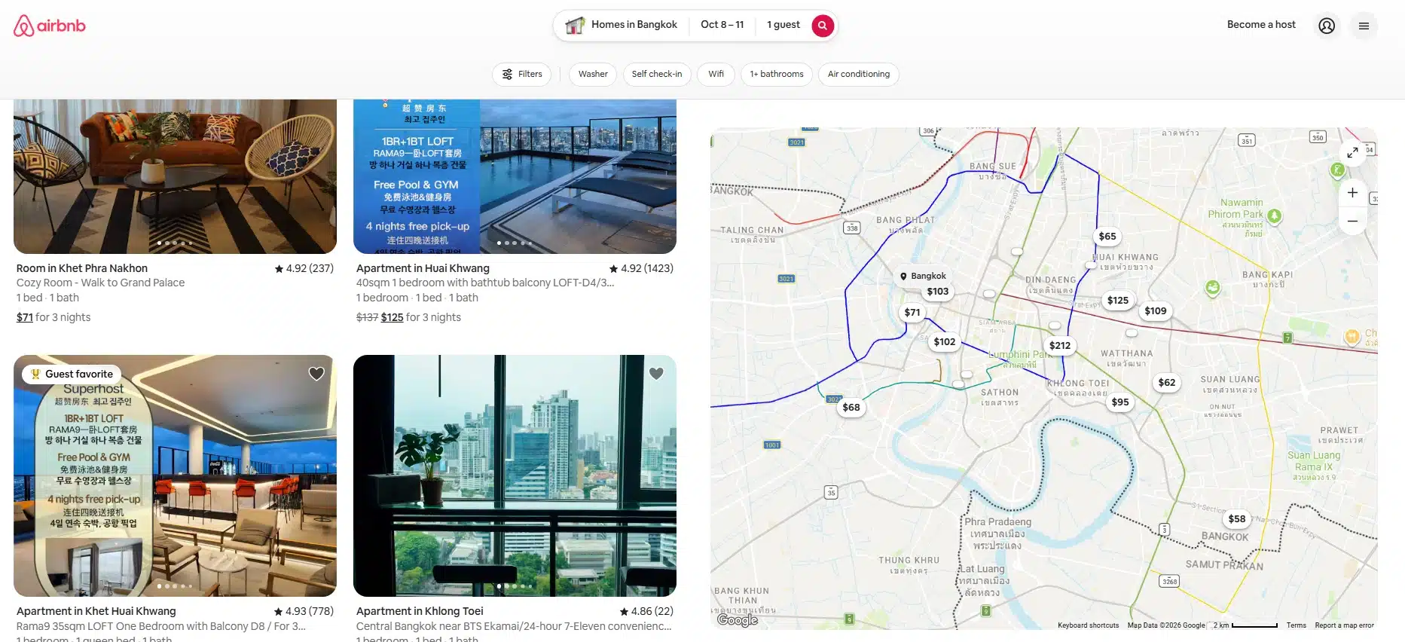
Task: Open the hamburger main menu
Action: tap(1364, 26)
